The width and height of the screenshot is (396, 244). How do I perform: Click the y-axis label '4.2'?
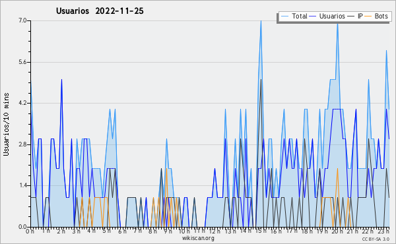(x=22, y=103)
